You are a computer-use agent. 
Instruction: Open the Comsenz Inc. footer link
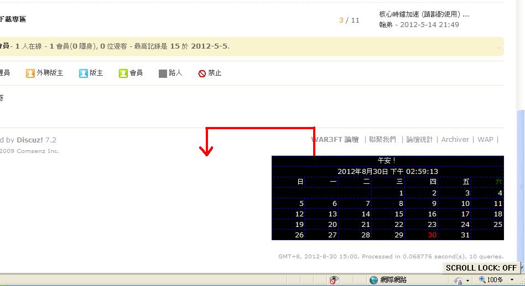(x=38, y=151)
